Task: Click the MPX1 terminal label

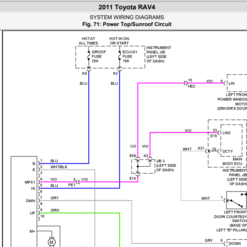Action: 30,182
